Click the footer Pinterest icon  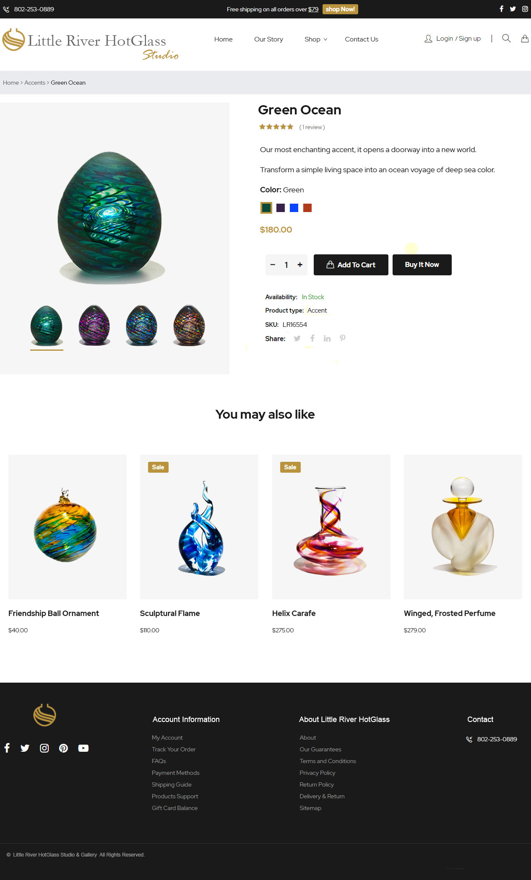(63, 748)
